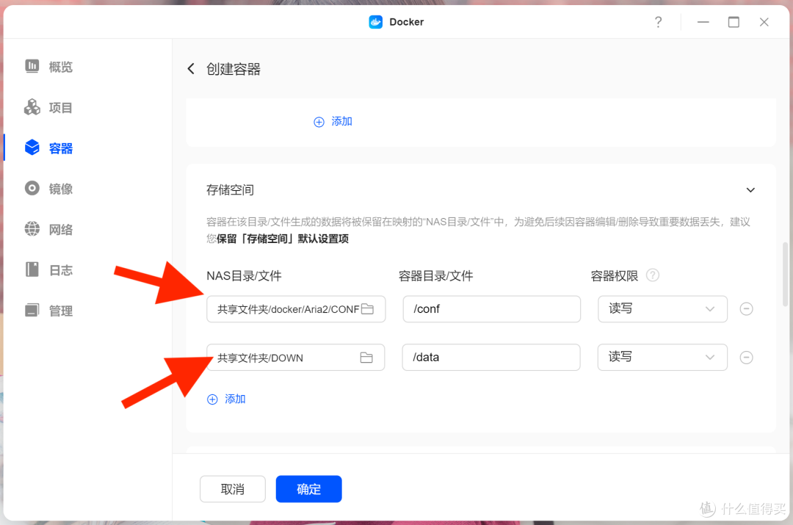793x525 pixels.
Task: Remove the /conf storage mapping row
Action: pos(746,309)
